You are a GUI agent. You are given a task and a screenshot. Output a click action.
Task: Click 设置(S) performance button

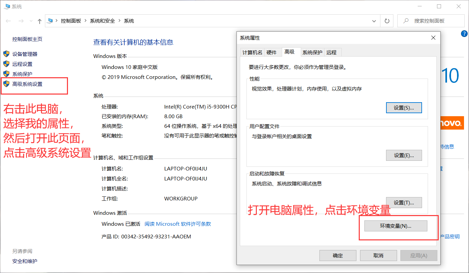(x=404, y=108)
